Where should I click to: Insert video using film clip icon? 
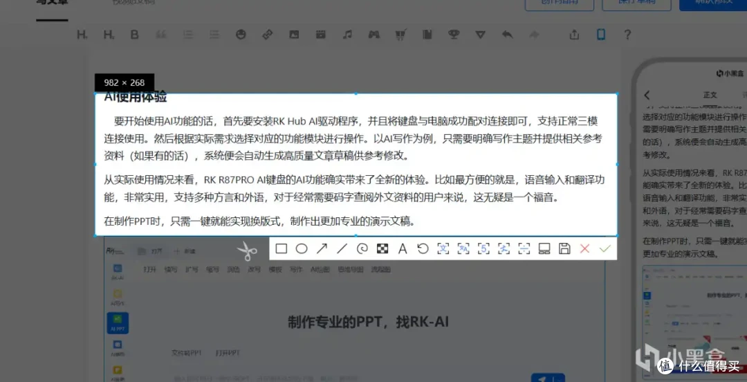tap(321, 35)
